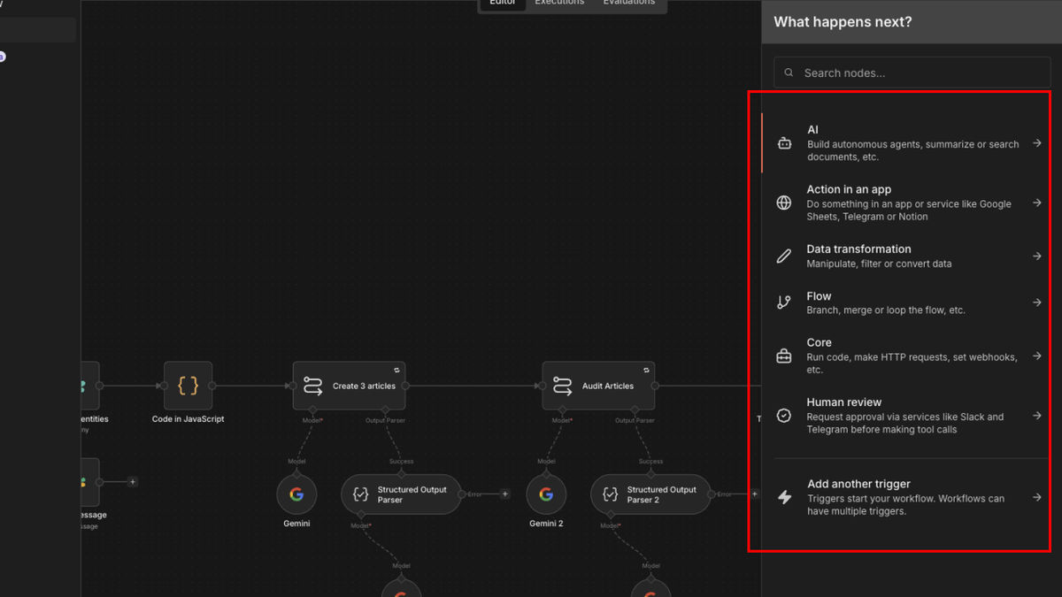The image size is (1062, 597).
Task: Select the Structured Output Parser node
Action: tap(401, 494)
